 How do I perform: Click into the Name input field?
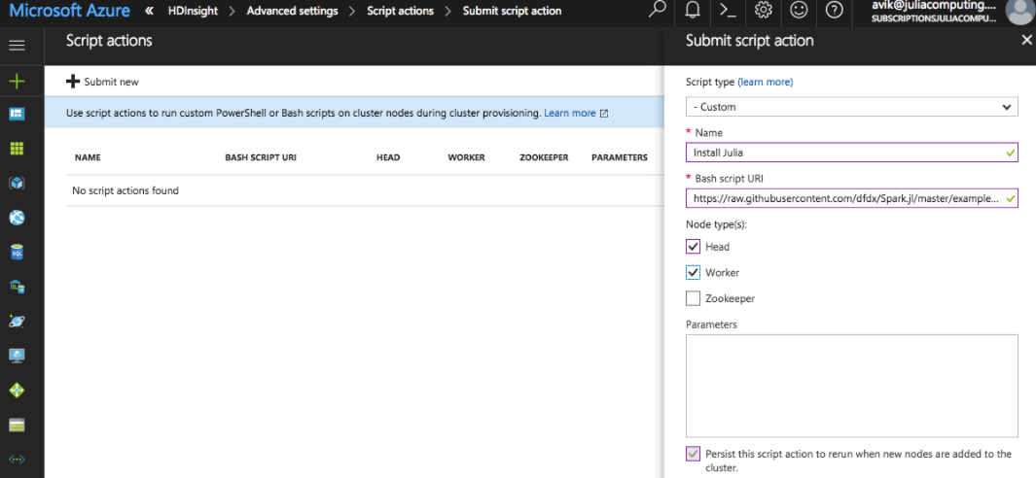coord(852,153)
